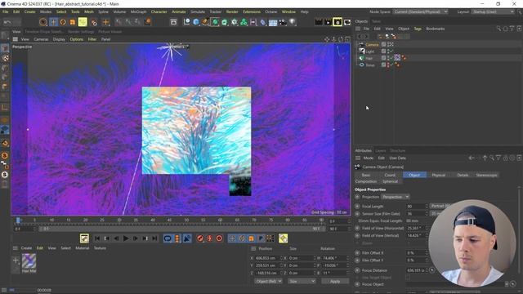Screen dimensions: 523x294
Task: Toggle keyframe circle for Focal Length
Action: (357, 207)
